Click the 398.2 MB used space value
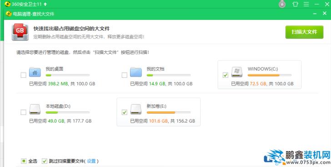This screenshot has height=167, width=331. (58, 84)
